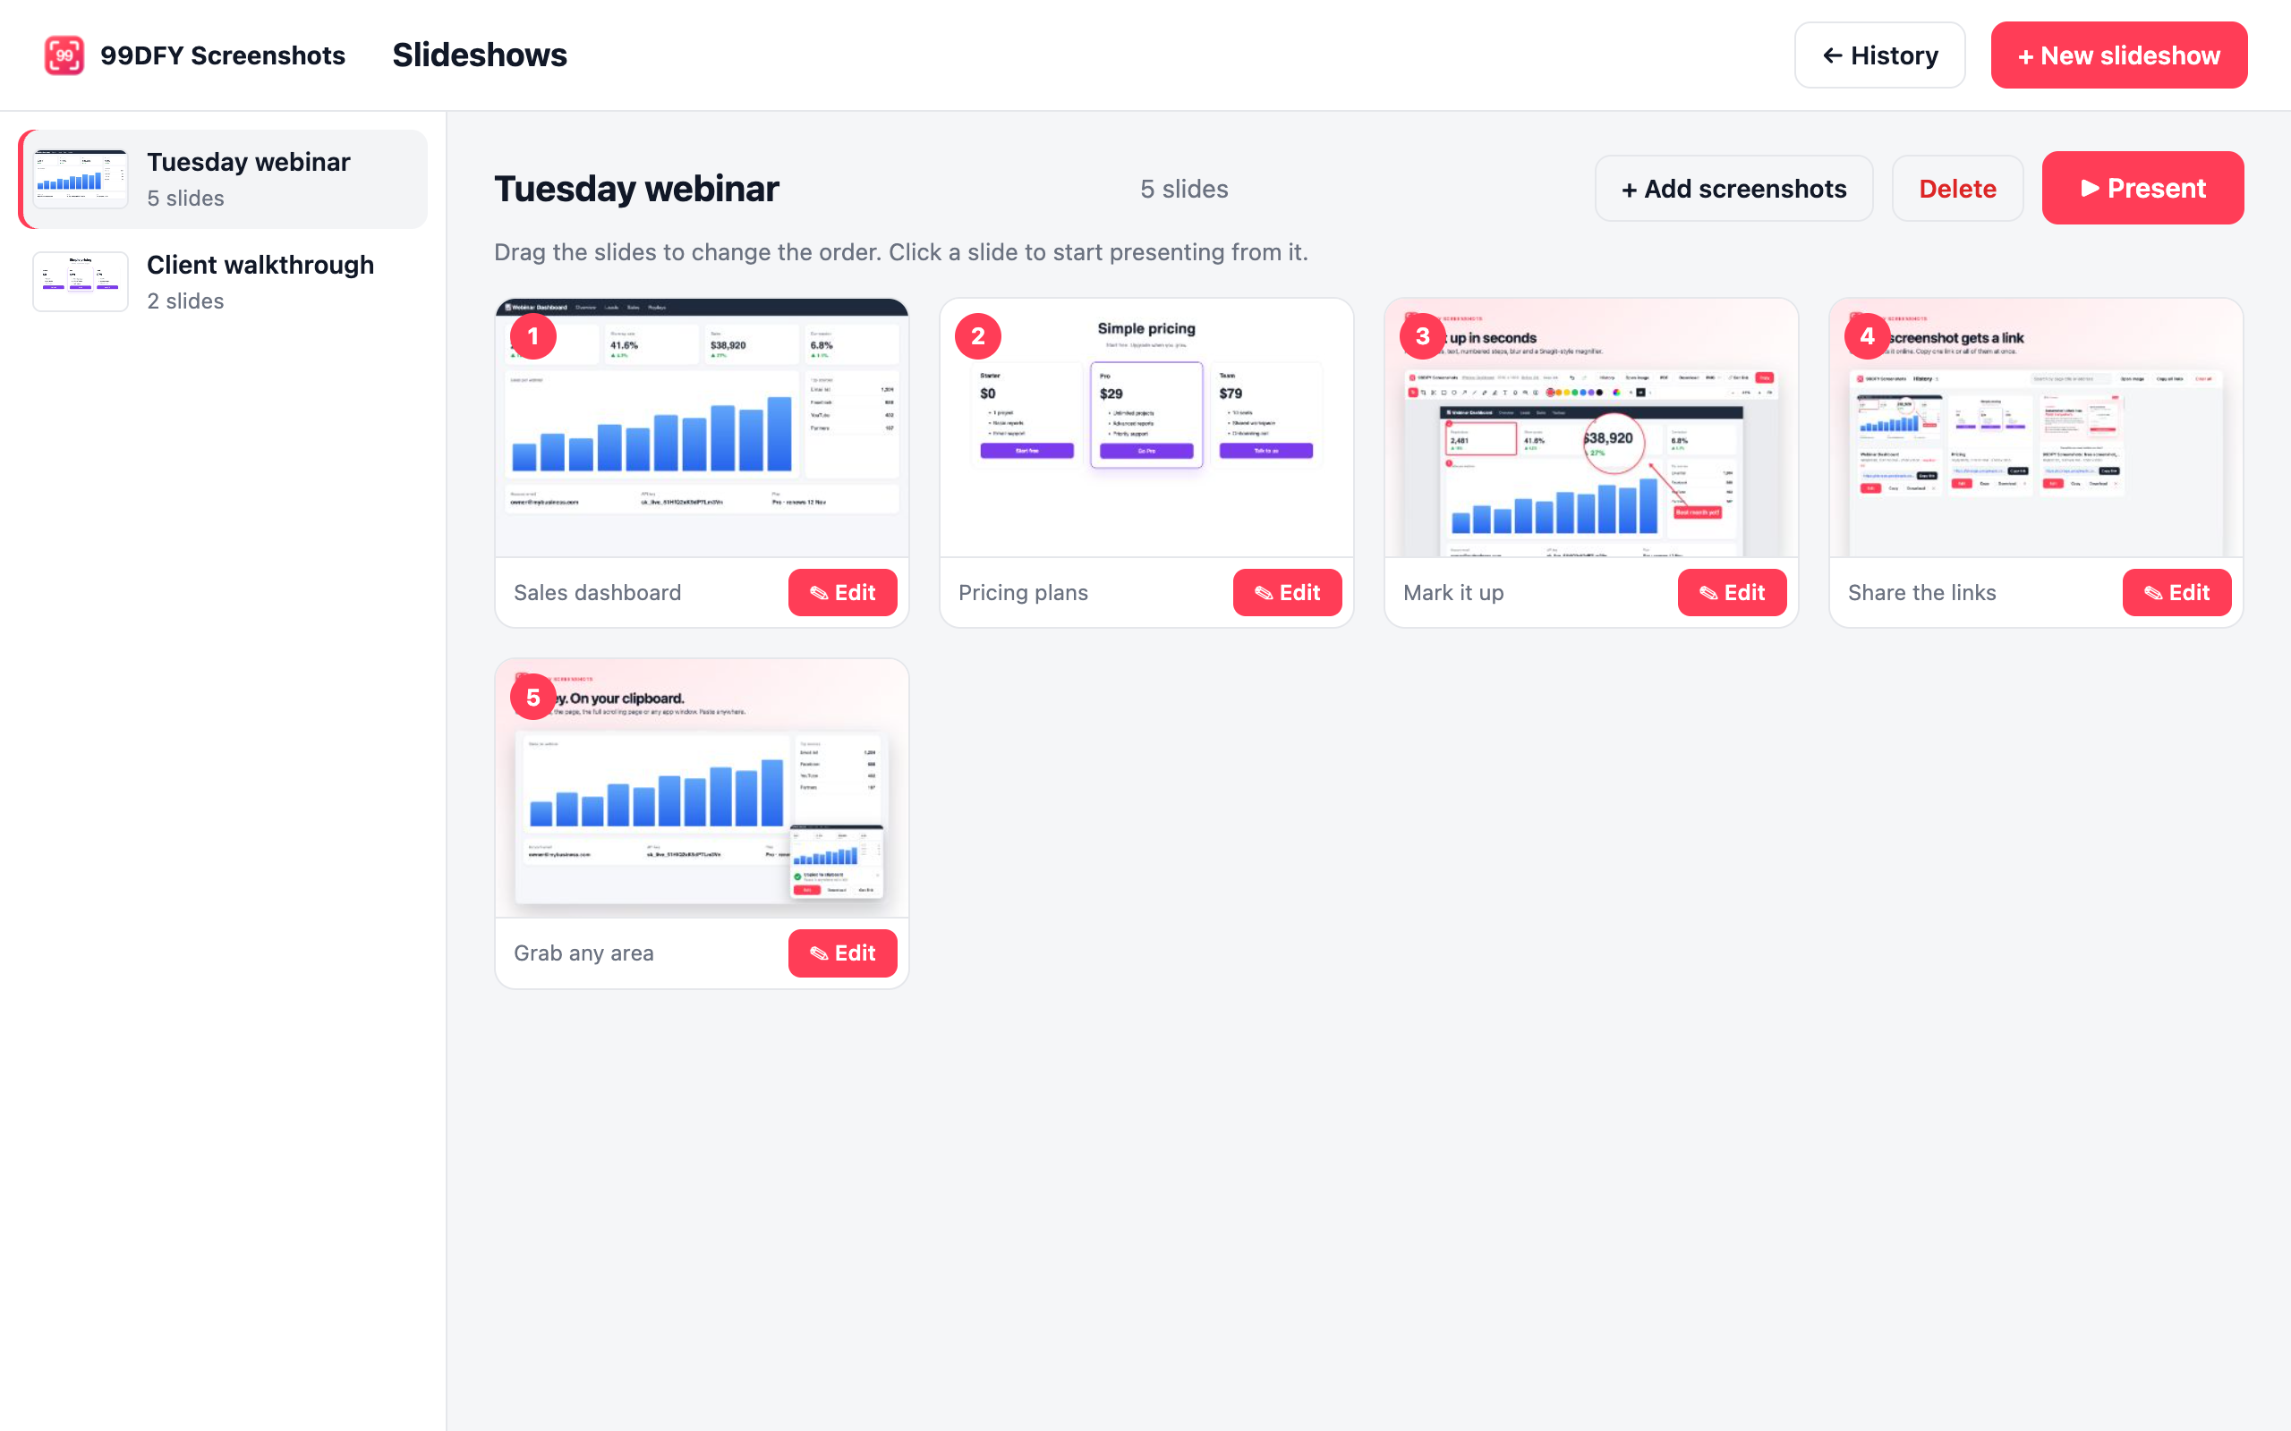Click the slide number 3 badge
Image resolution: width=2291 pixels, height=1431 pixels.
1422,336
